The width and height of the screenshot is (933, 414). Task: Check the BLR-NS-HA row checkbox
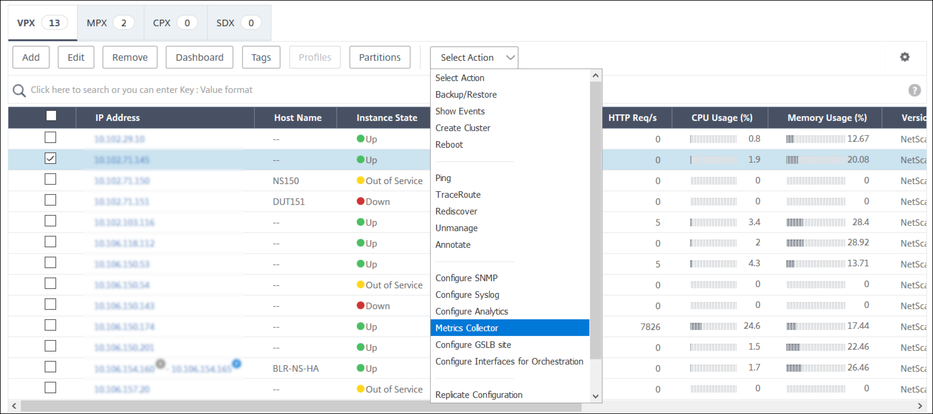pyautogui.click(x=50, y=367)
